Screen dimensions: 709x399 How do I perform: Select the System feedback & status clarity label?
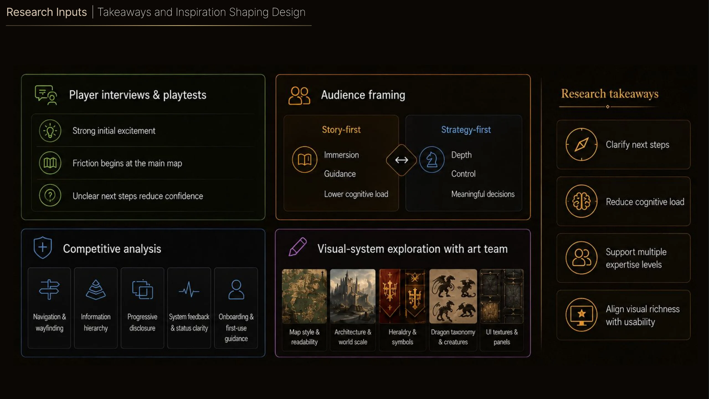pos(189,322)
